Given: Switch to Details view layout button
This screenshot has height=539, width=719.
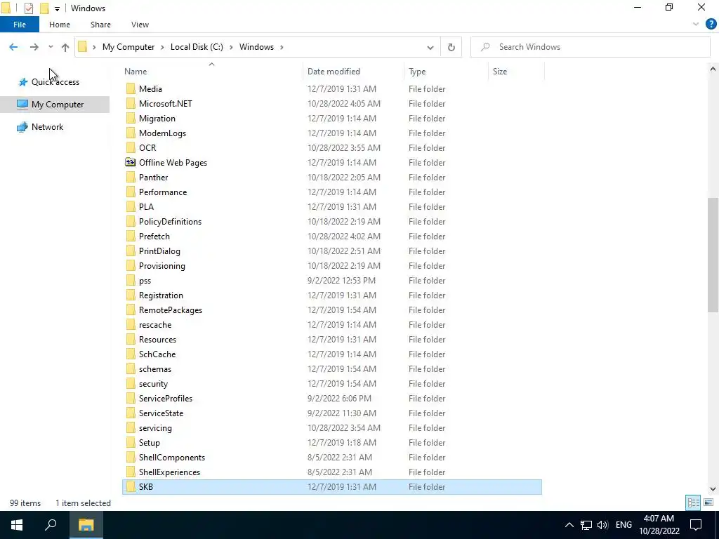Looking at the screenshot, I should point(693,503).
